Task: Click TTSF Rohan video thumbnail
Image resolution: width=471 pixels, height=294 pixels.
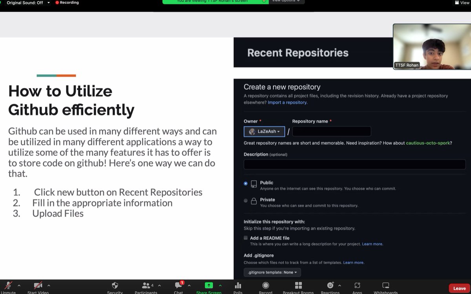Action: (431, 47)
